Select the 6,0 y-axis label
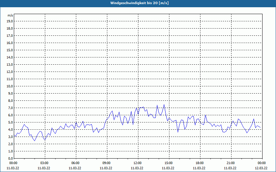Screen dimensions: 276x172 11,115
